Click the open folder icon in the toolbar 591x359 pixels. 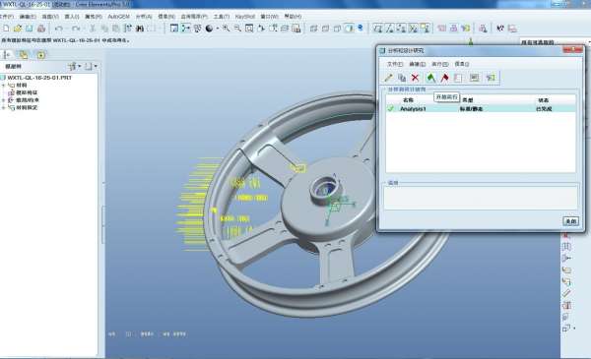(18, 29)
